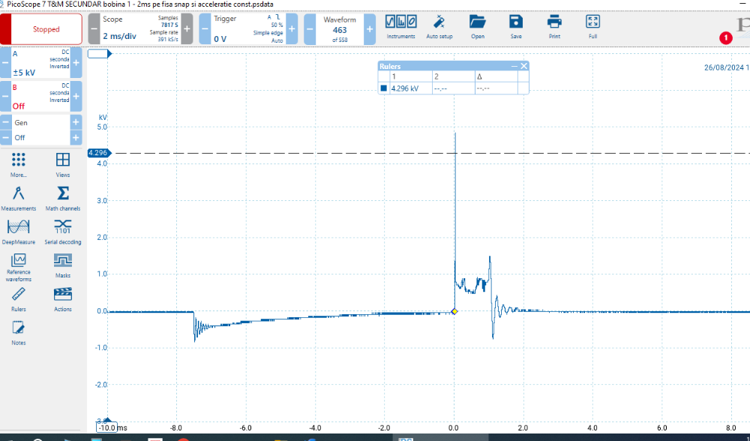Open Math channels tool
Image resolution: width=750 pixels, height=441 pixels.
[x=63, y=198]
